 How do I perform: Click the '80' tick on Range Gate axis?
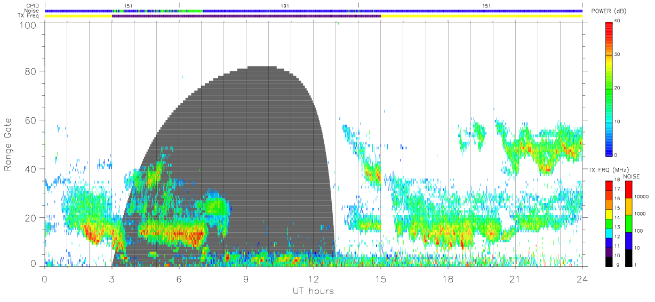[31, 71]
